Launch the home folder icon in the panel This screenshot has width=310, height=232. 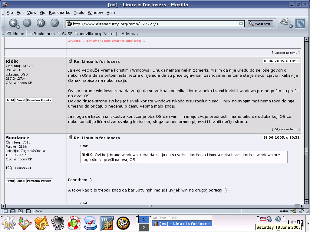(41, 223)
